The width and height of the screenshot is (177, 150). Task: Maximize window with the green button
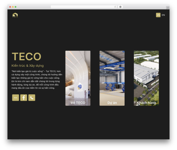click(16, 7)
